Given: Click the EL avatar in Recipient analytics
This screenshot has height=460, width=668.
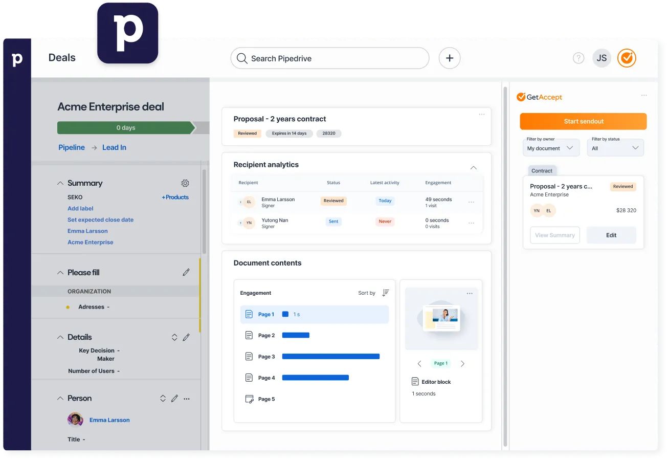Looking at the screenshot, I should pos(249,202).
